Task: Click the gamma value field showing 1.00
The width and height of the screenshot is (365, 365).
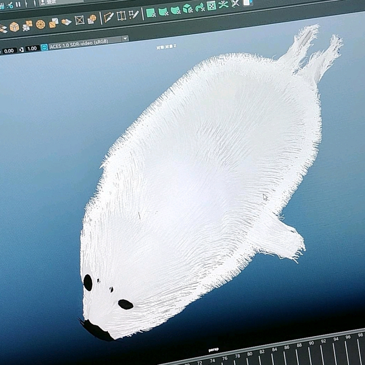Action: (x=32, y=49)
